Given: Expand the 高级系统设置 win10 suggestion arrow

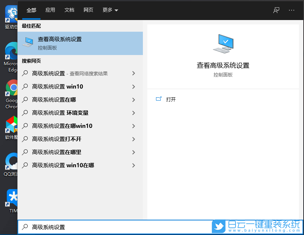Looking at the screenshot, I should (134, 86).
